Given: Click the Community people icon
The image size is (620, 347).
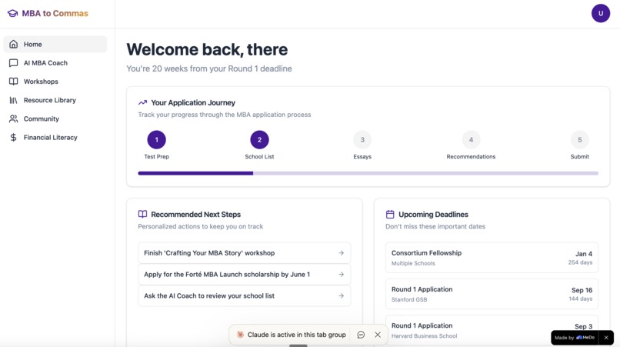Looking at the screenshot, I should pyautogui.click(x=13, y=118).
